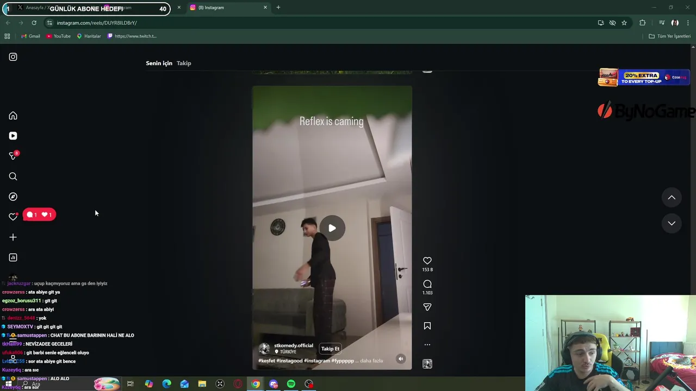The width and height of the screenshot is (696, 391).
Task: Click the notification bubble with comment and like counts
Action: 39,215
